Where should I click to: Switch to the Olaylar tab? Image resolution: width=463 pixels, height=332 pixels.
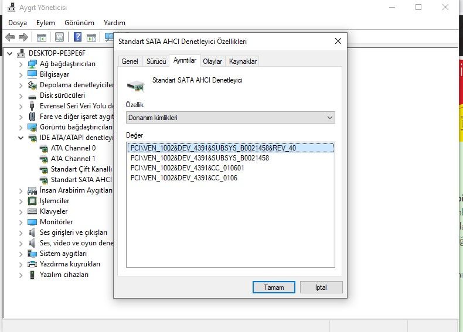212,61
